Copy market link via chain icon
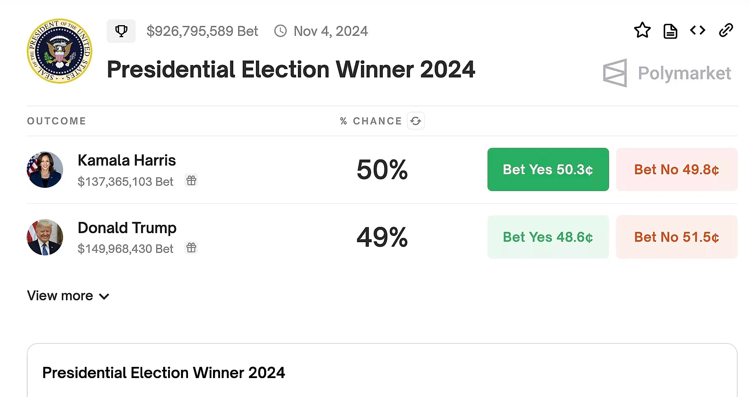750x397 pixels. click(x=726, y=30)
